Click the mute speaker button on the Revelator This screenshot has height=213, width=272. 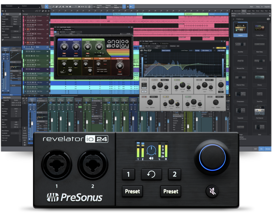click(212, 191)
